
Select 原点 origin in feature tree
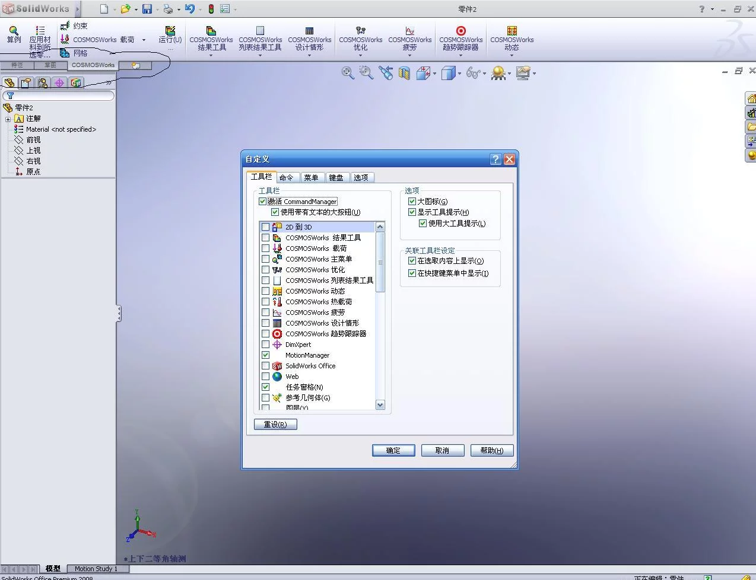coord(28,172)
